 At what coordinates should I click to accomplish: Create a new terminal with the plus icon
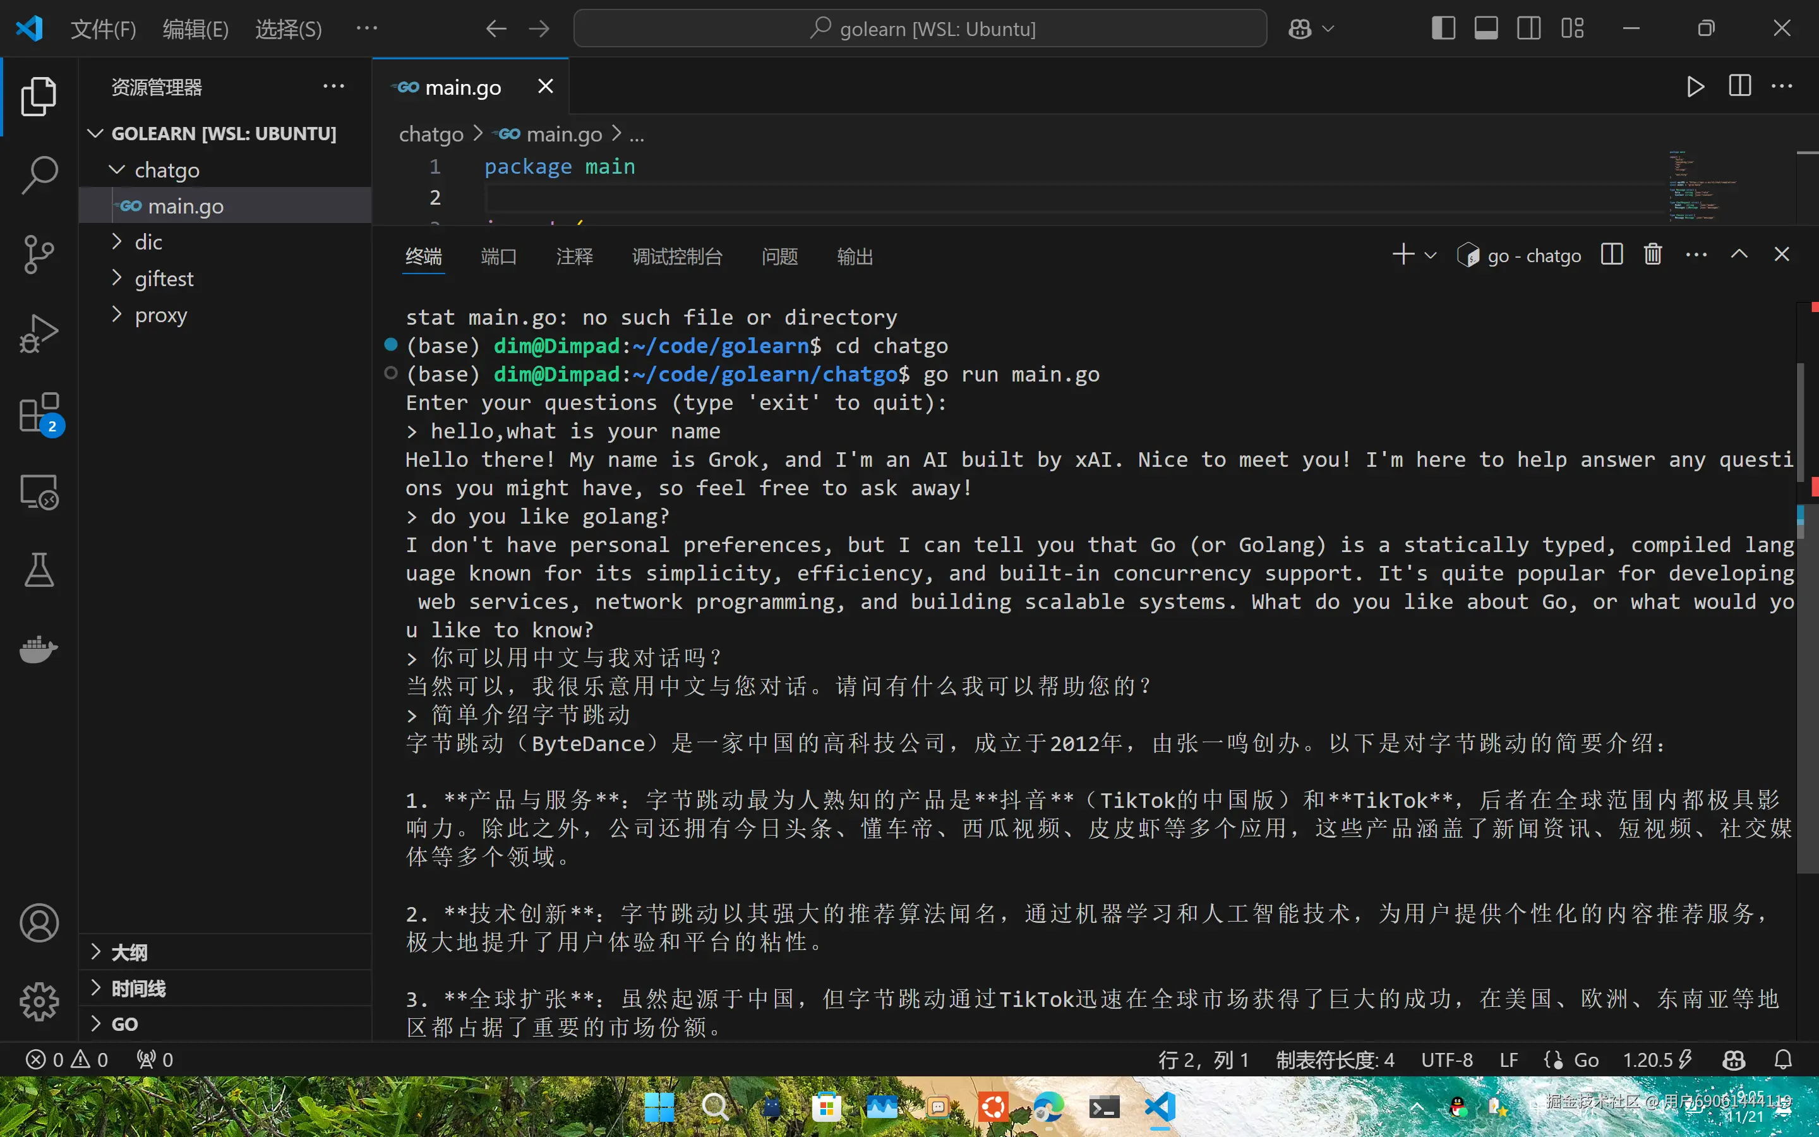[x=1403, y=255]
